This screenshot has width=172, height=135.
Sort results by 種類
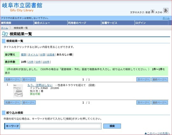[24, 55]
